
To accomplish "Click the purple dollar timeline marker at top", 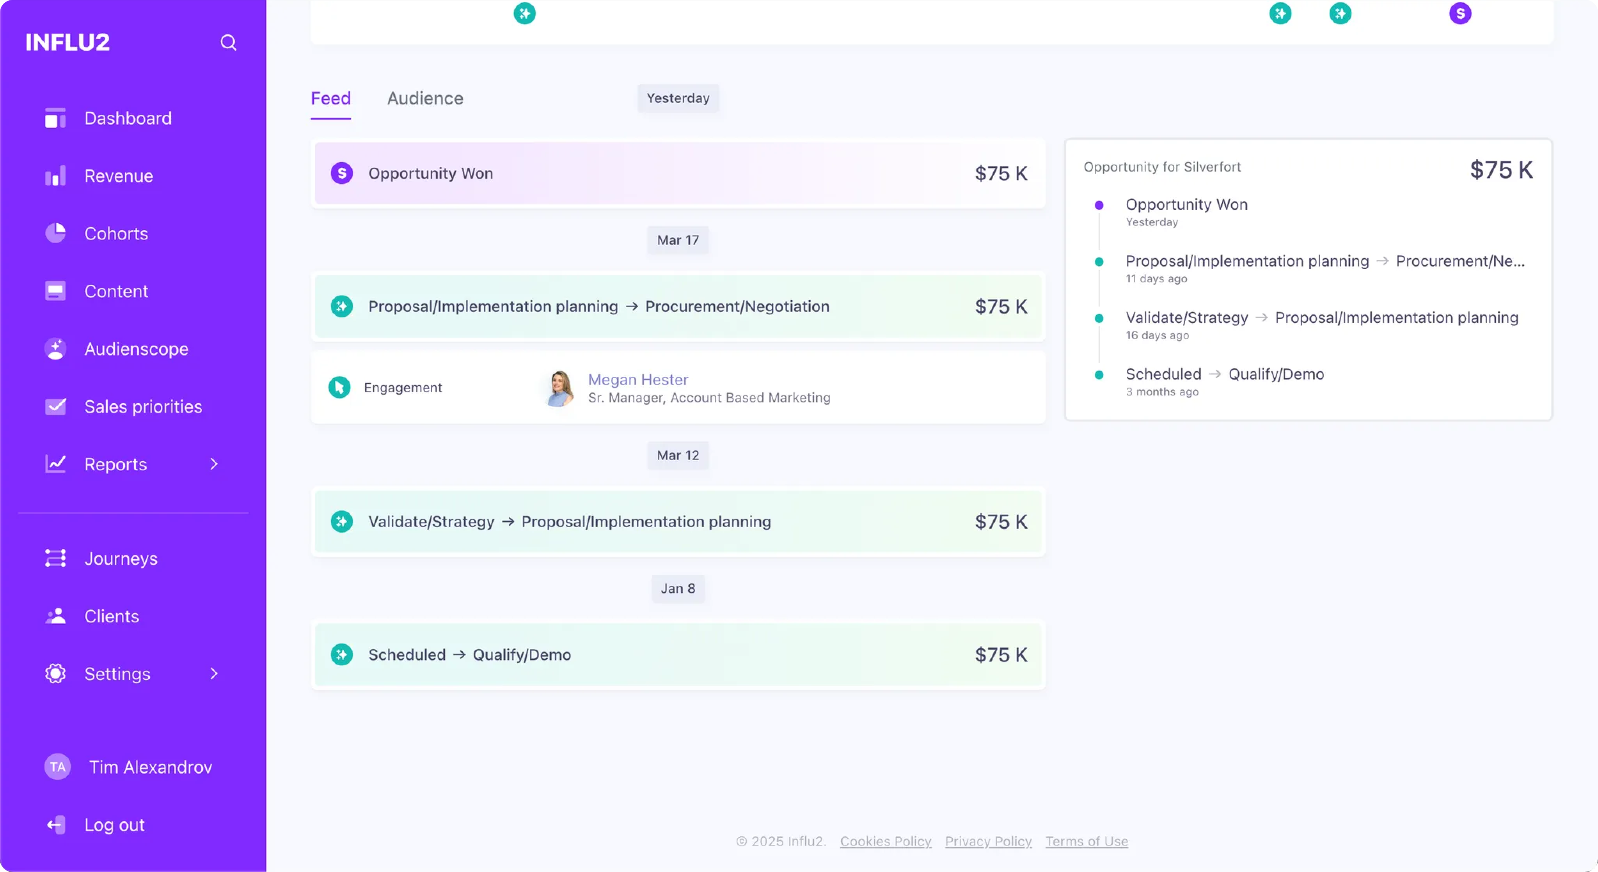I will tap(1460, 13).
